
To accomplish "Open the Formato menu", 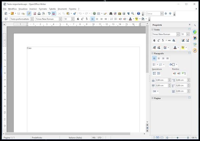I will (43, 9).
